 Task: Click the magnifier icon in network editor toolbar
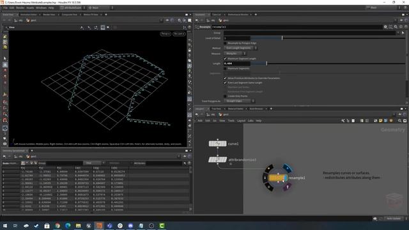399,121
